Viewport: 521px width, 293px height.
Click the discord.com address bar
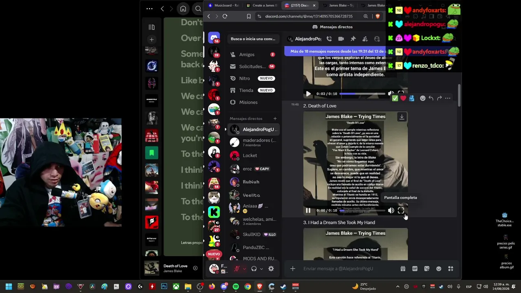(309, 16)
